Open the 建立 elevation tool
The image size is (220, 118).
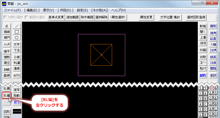7,63
